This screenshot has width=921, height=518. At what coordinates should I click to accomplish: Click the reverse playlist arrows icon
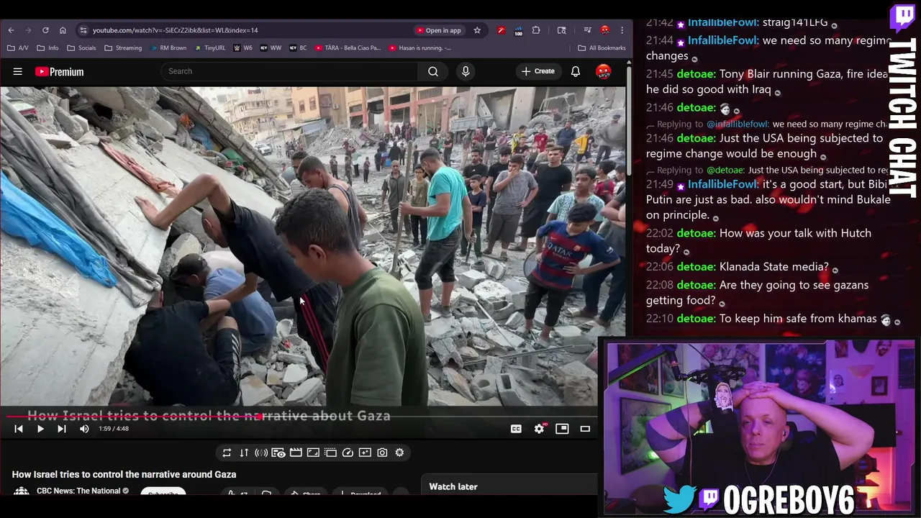point(244,453)
